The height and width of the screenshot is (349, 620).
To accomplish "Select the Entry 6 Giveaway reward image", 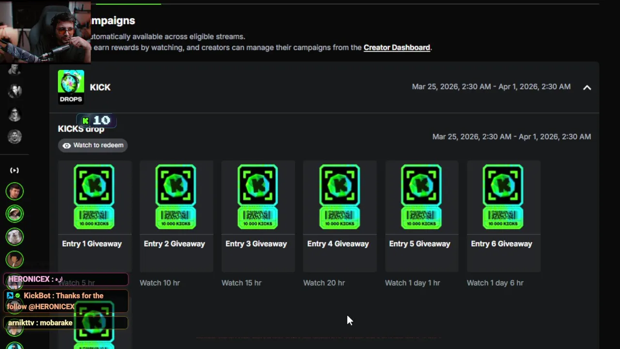I will coord(503,197).
